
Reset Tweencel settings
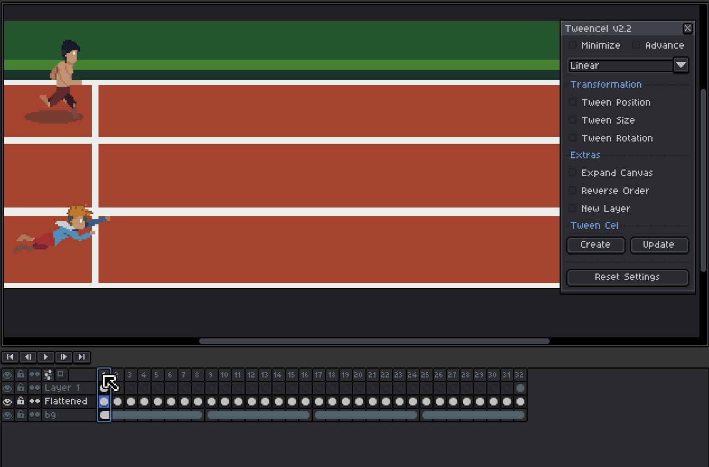(627, 277)
